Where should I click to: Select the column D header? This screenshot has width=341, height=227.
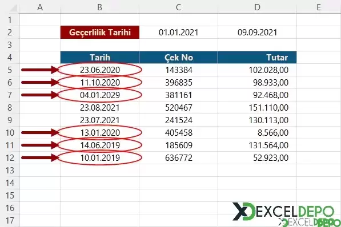coord(257,7)
